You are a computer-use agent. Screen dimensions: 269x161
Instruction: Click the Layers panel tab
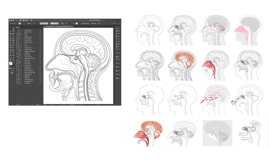point(18,27)
